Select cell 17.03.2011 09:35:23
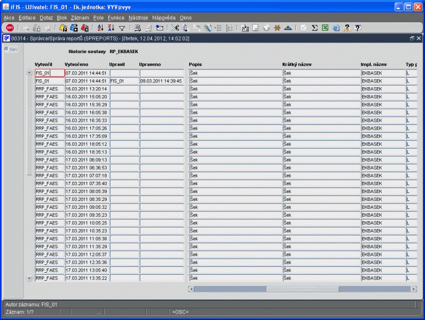The height and width of the screenshot is (320, 425). tap(87, 215)
